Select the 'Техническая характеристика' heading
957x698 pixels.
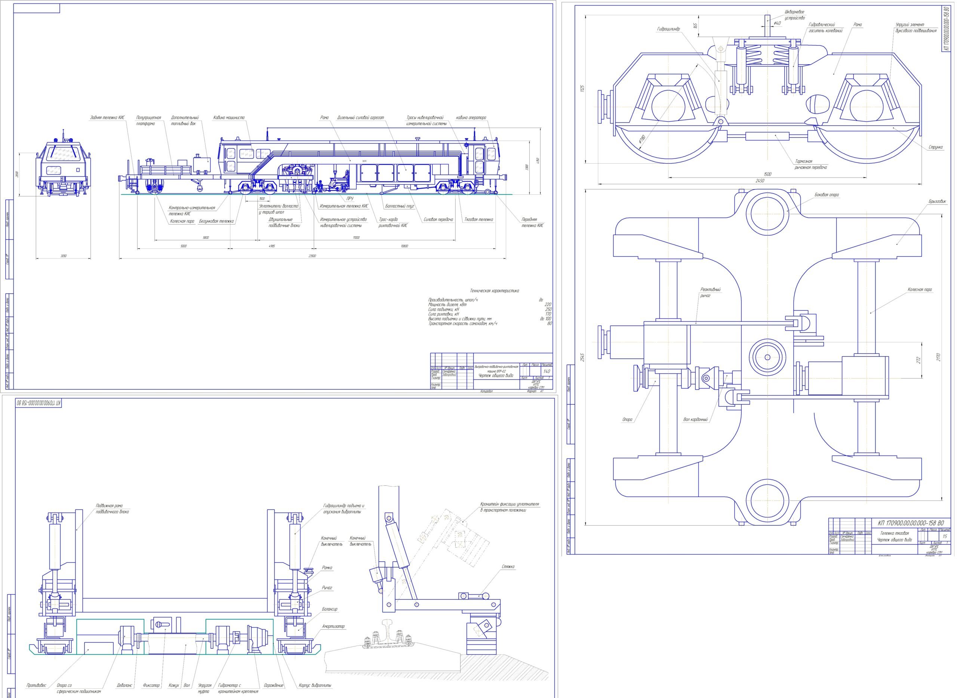[494, 291]
